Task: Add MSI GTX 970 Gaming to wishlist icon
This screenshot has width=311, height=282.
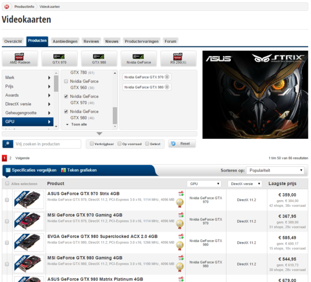Action: [181, 215]
